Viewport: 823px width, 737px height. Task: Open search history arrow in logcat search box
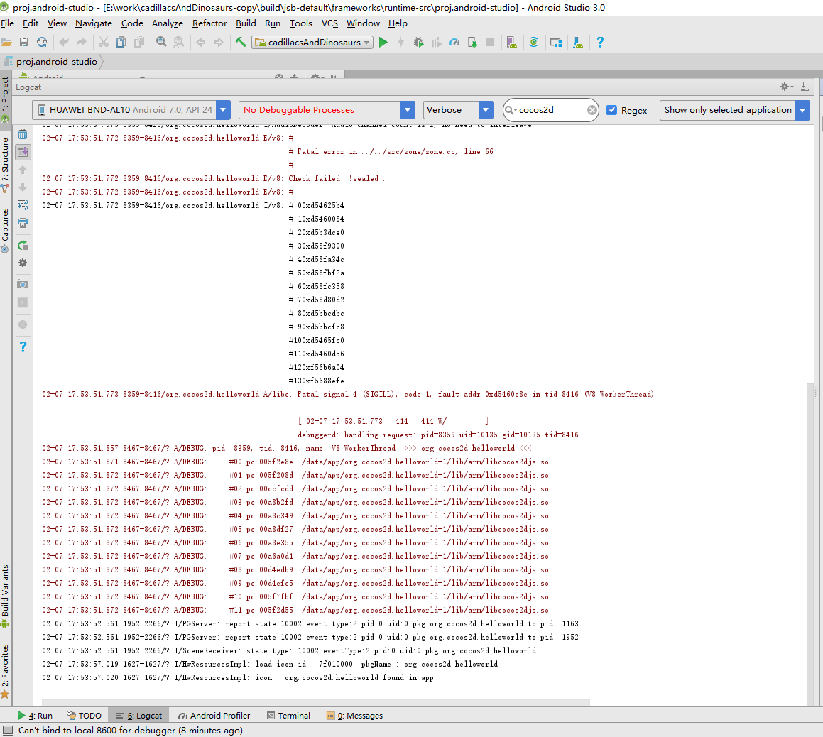coord(511,110)
